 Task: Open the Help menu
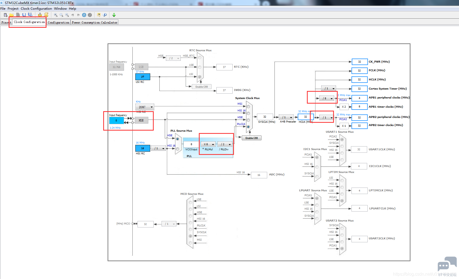(x=72, y=9)
